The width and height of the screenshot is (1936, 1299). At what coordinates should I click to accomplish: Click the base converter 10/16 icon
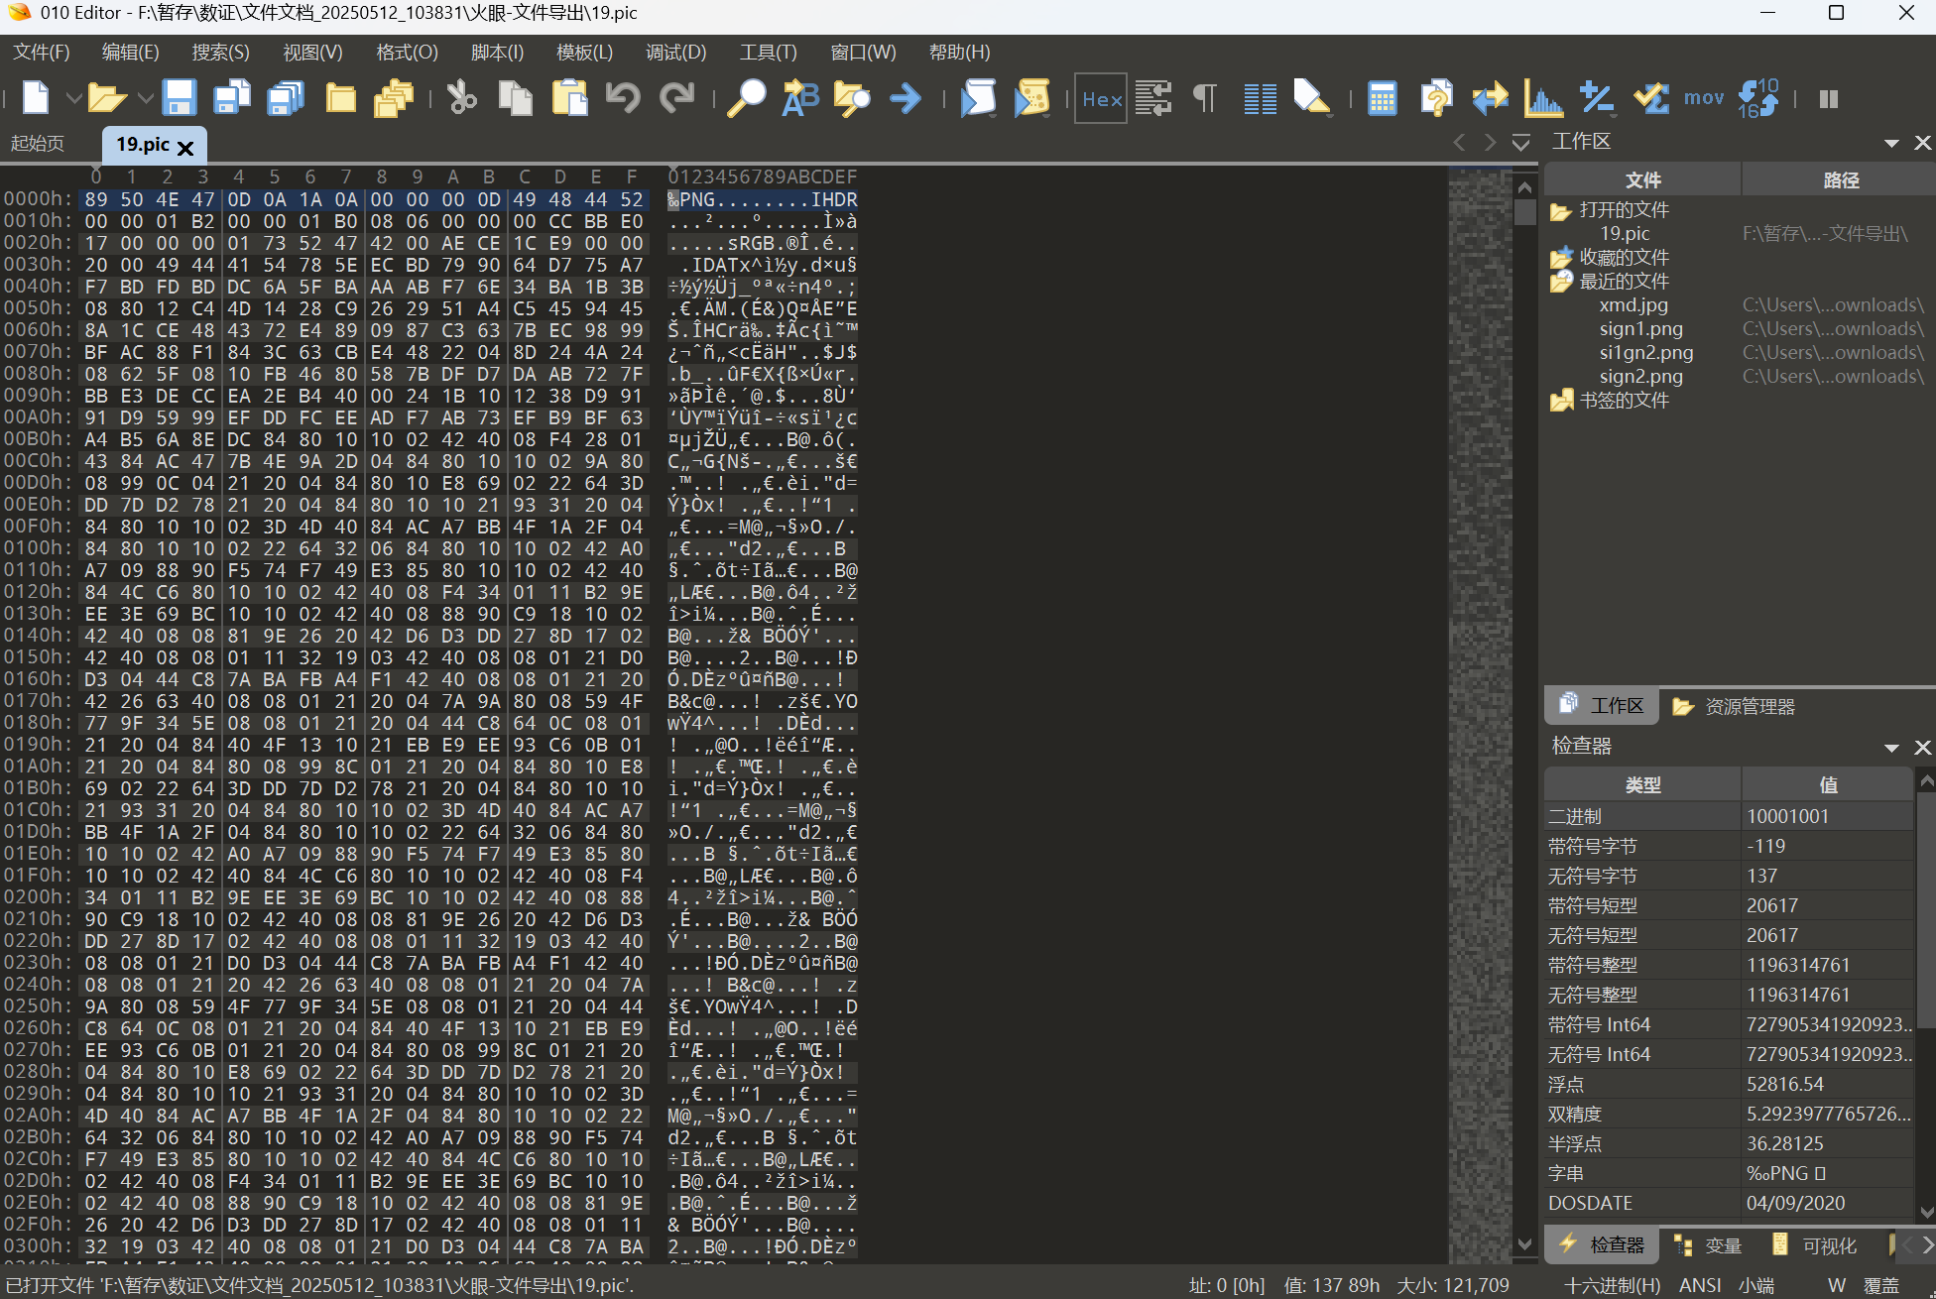click(1759, 98)
